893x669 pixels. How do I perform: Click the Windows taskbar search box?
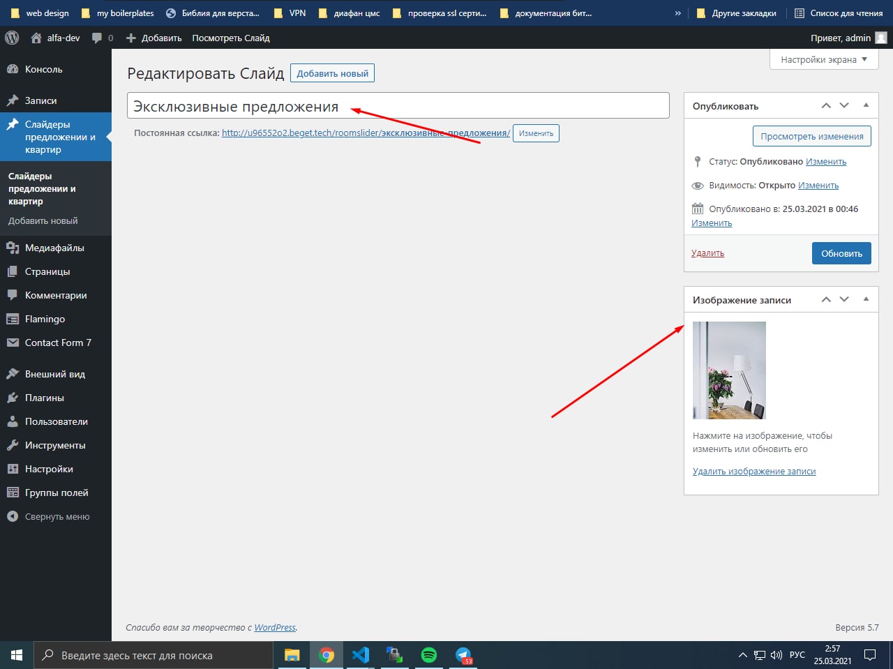tap(153, 655)
